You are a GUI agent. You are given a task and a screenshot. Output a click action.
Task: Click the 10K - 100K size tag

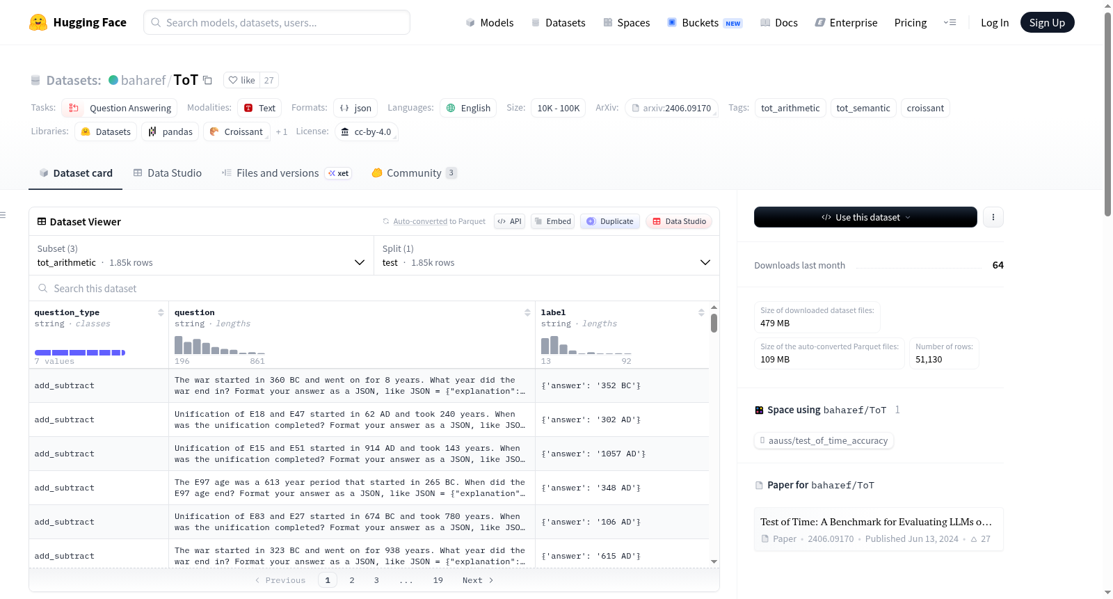[x=558, y=108]
